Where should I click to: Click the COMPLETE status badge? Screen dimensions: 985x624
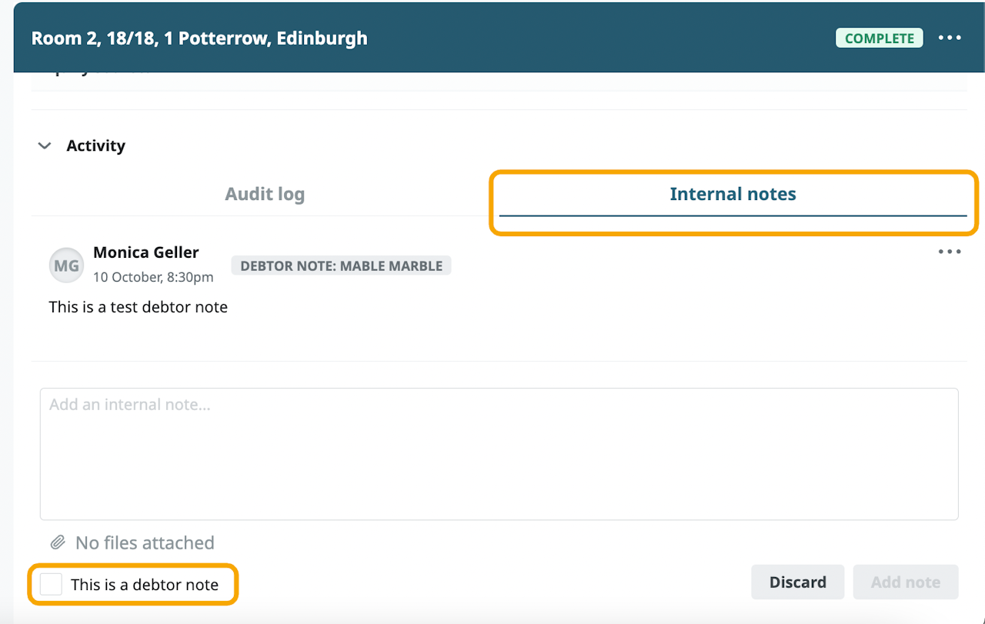[x=879, y=38]
